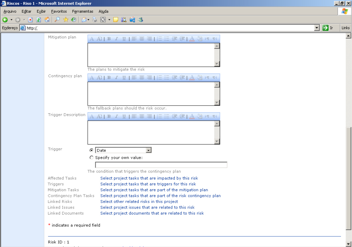Open the Arquivo menu

[10, 11]
